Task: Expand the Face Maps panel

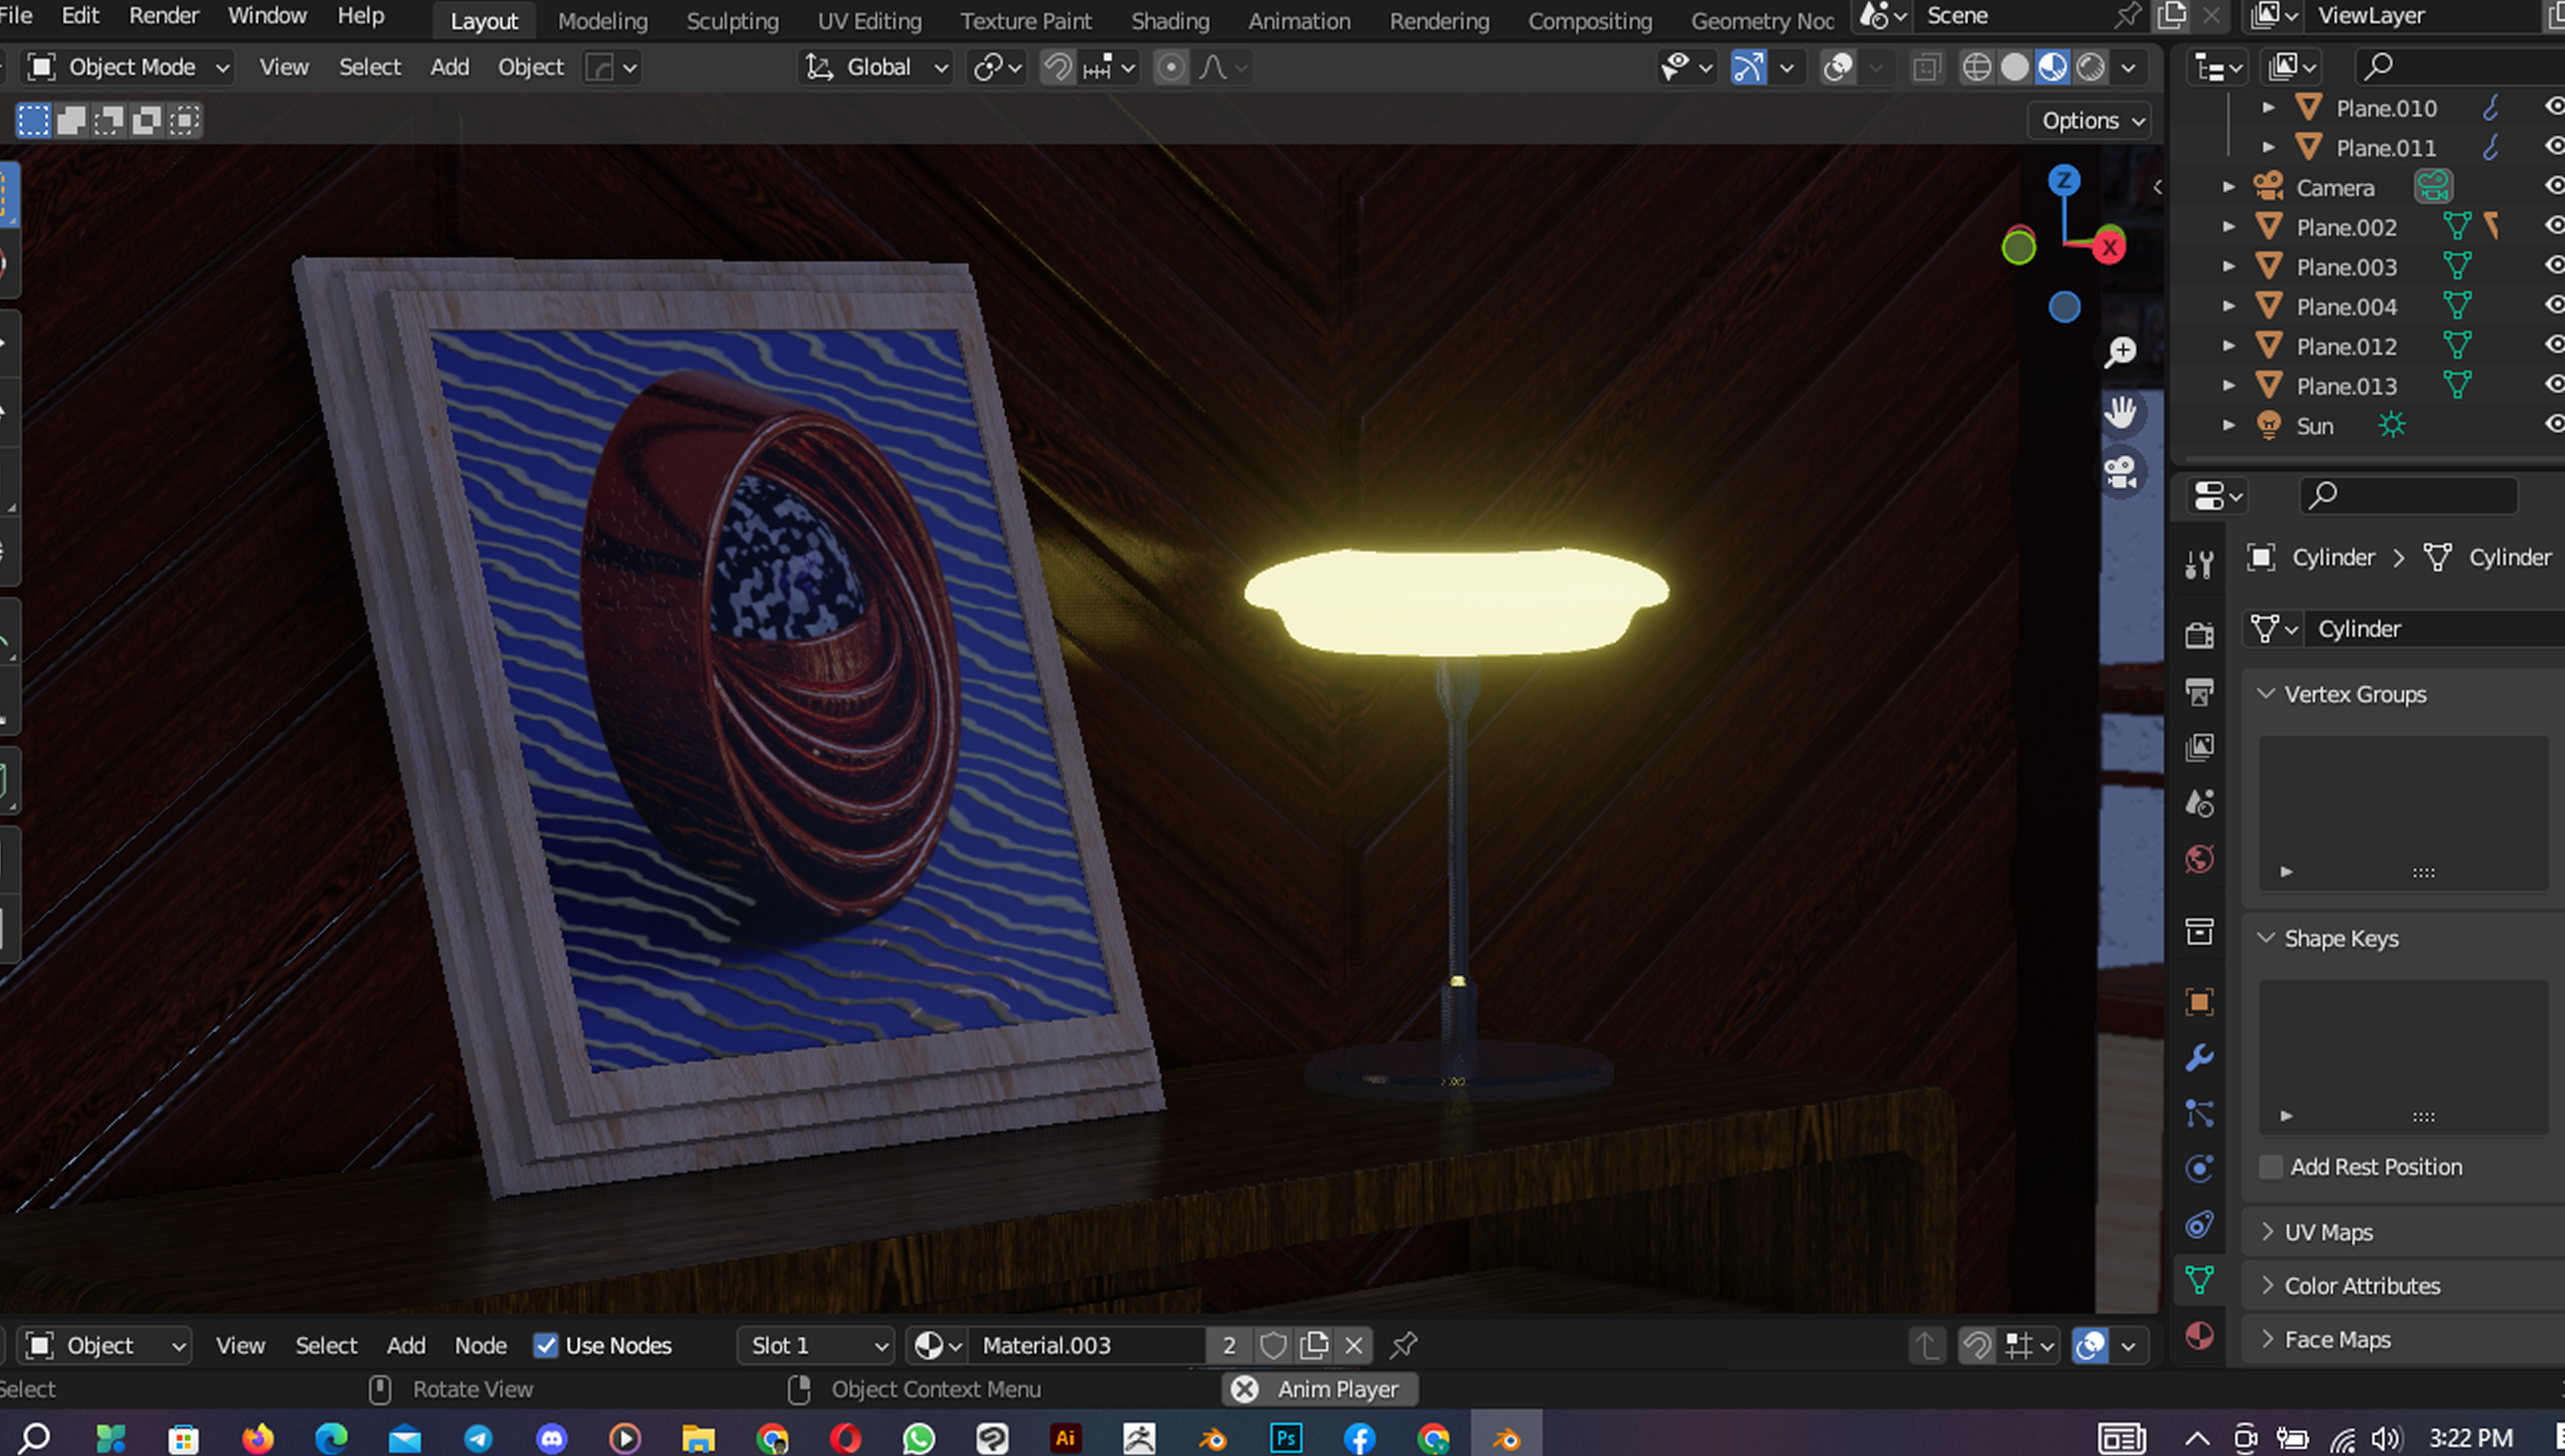Action: 2266,1340
